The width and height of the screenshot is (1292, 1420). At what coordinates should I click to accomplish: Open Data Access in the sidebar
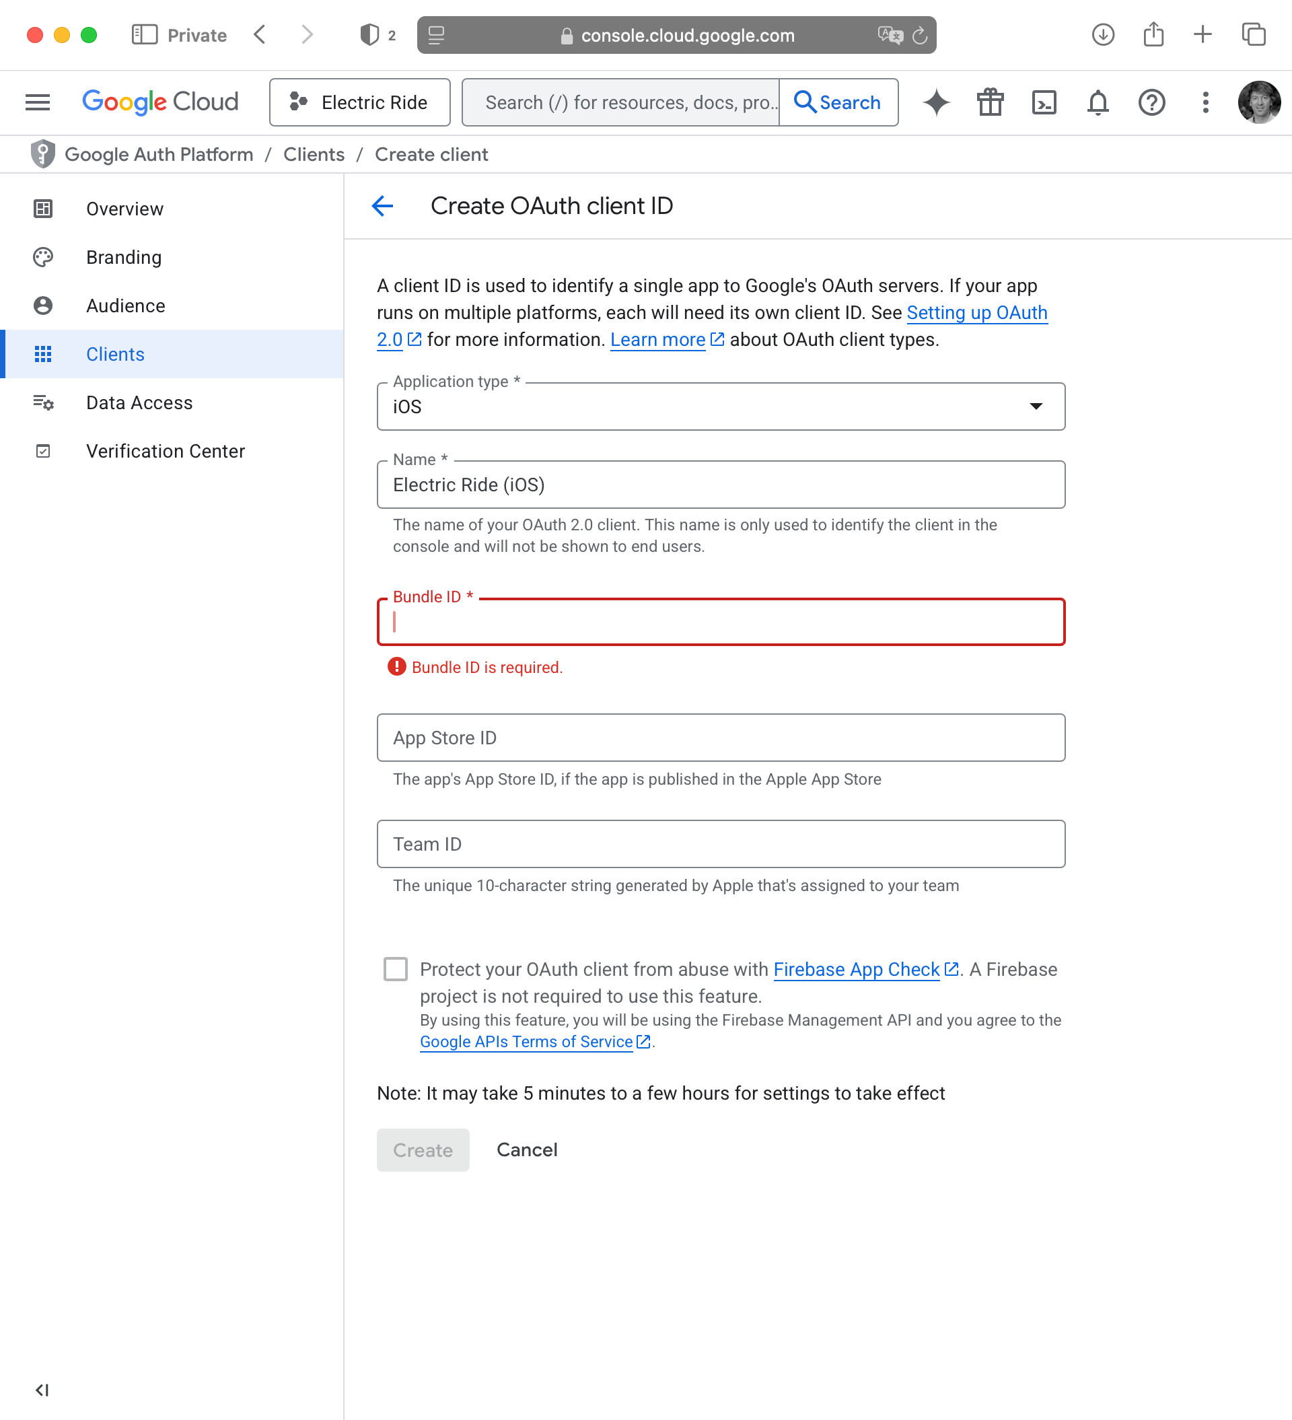click(139, 402)
